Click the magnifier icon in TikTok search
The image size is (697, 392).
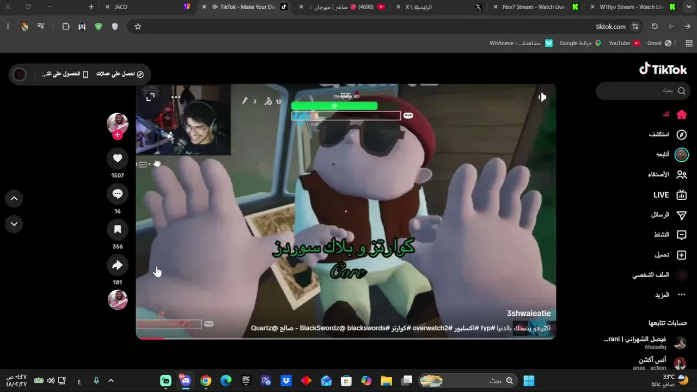pyautogui.click(x=681, y=91)
